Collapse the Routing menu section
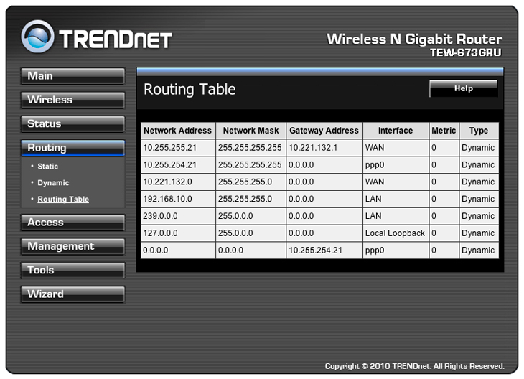Screen dimensions: 524x379 click(x=72, y=148)
